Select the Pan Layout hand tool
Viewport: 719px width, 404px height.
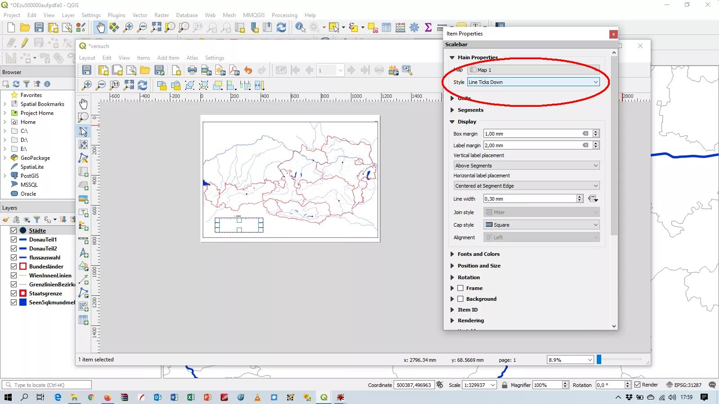(84, 104)
